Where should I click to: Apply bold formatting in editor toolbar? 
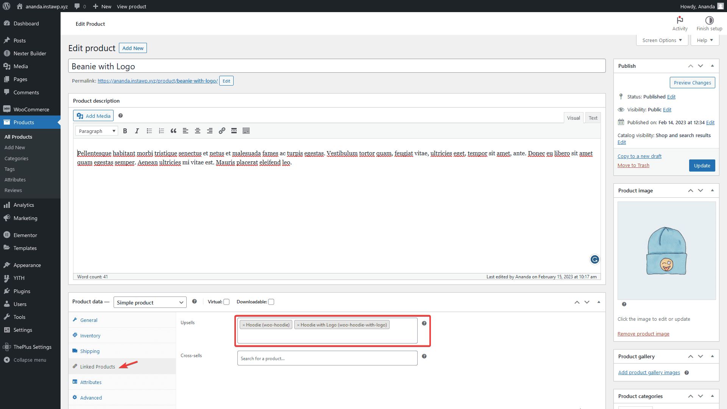point(125,131)
